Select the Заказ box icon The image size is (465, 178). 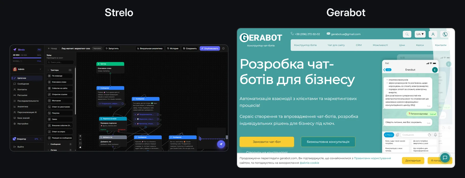tap(49, 119)
